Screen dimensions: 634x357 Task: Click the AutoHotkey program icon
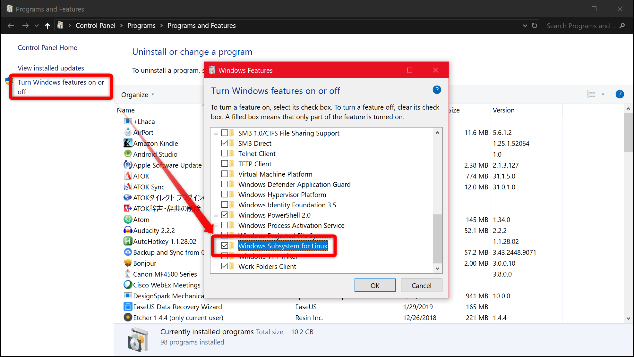[128, 241]
